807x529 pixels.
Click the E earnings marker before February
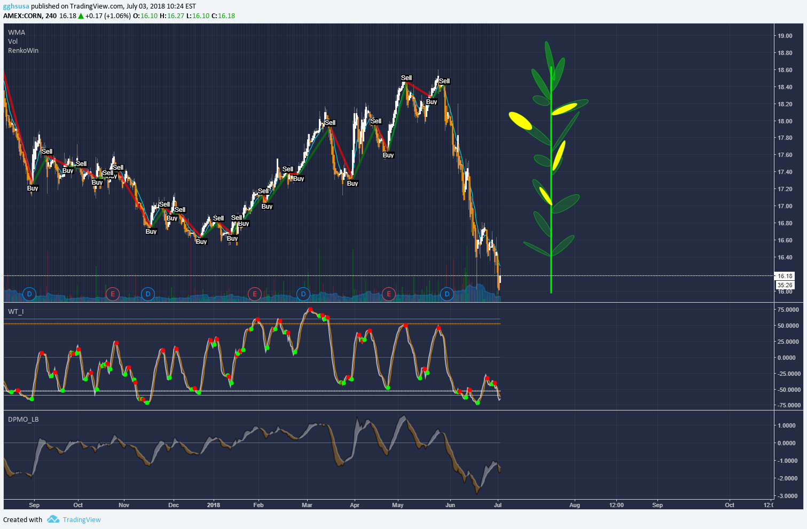coord(255,294)
